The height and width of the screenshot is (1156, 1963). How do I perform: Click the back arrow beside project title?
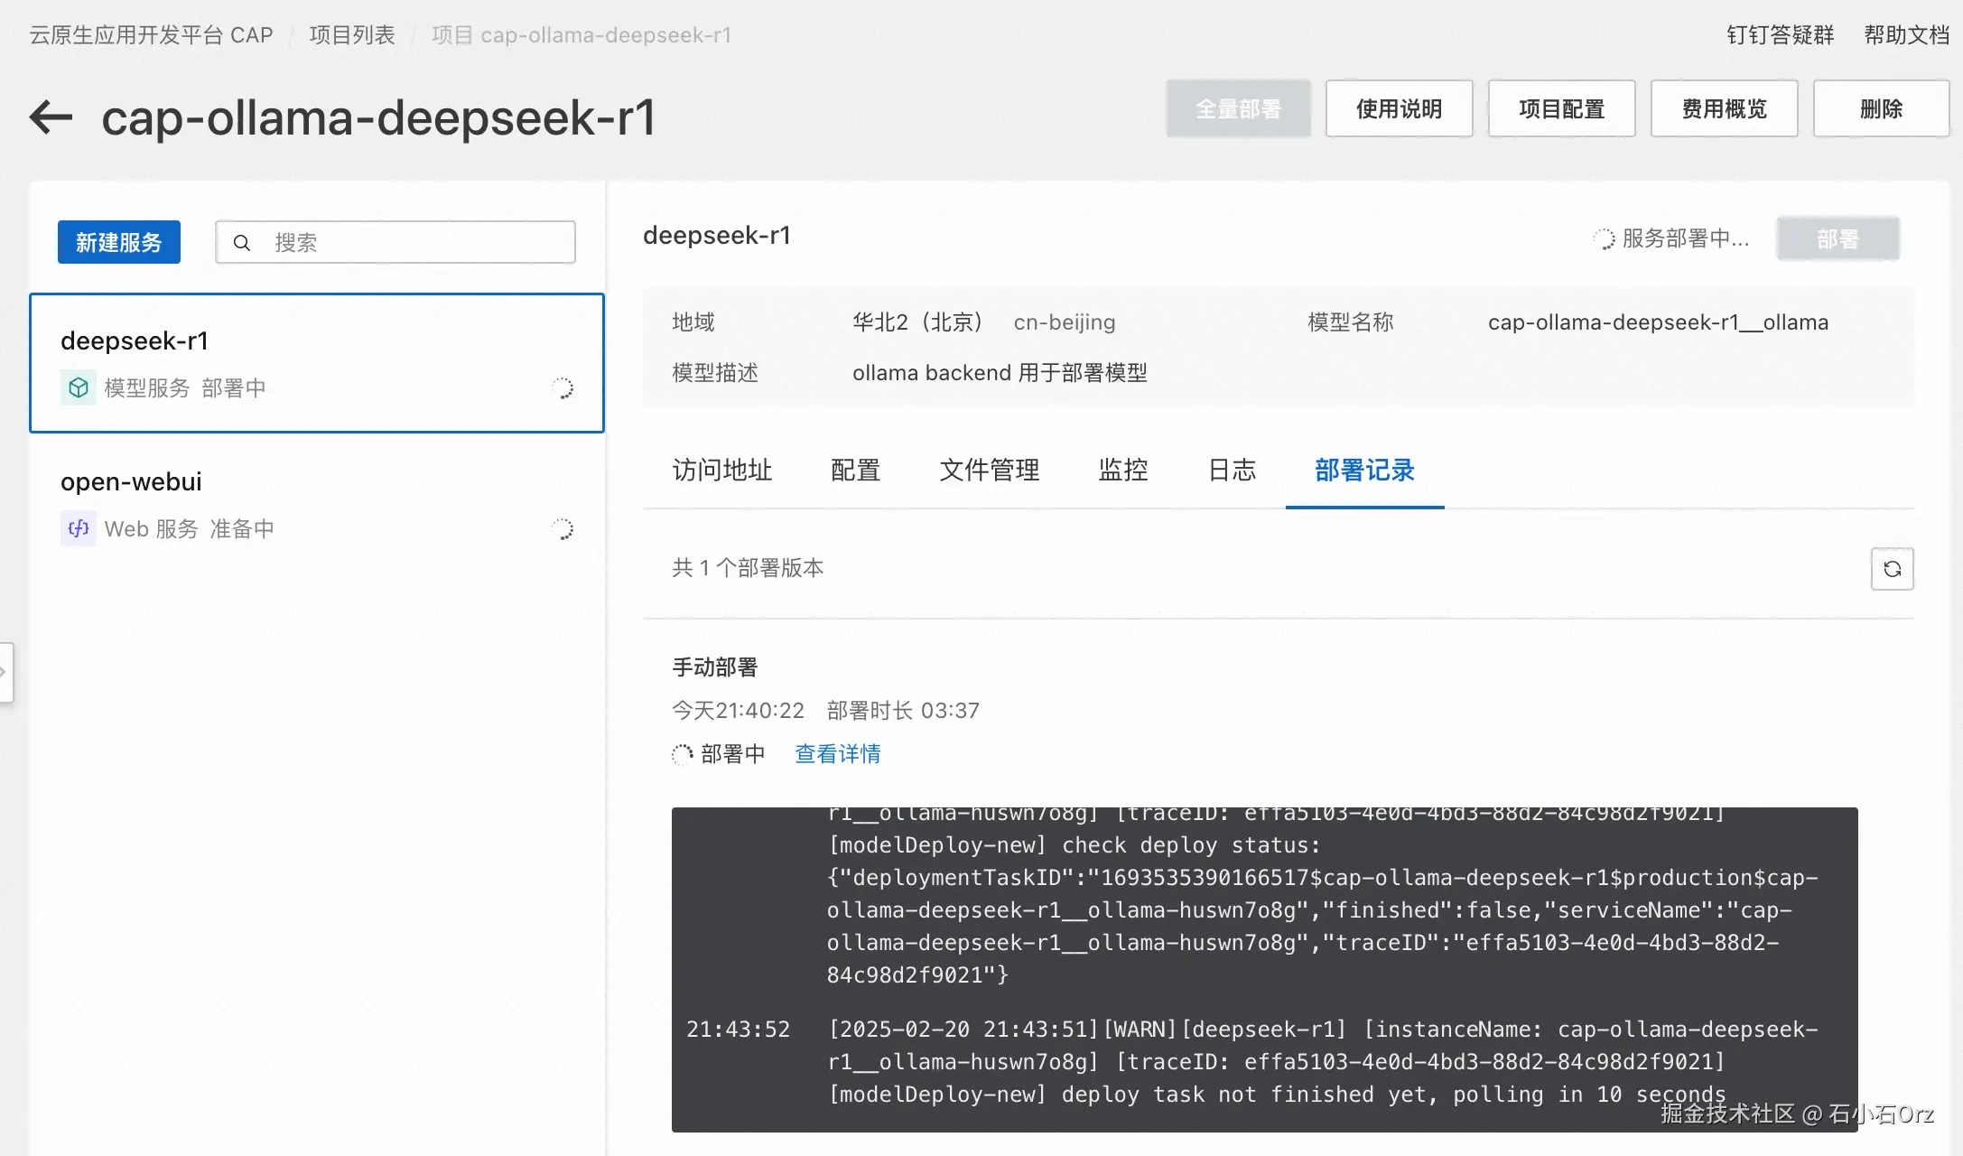click(x=51, y=117)
